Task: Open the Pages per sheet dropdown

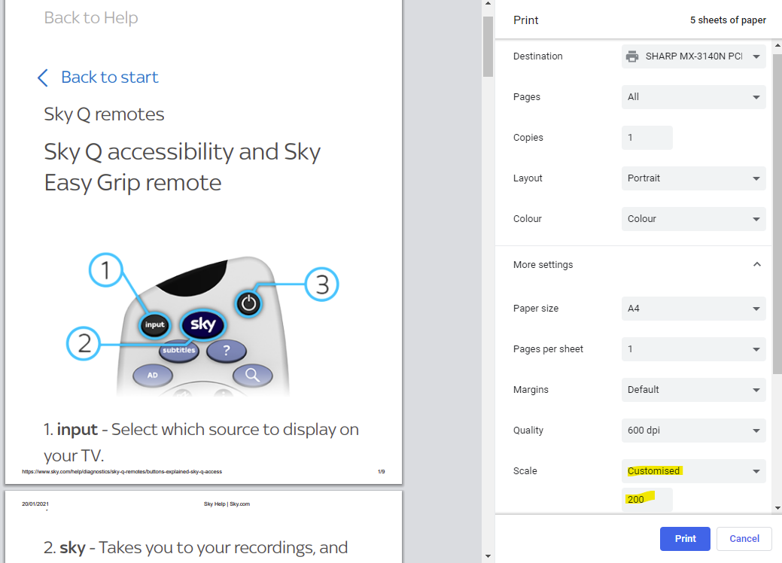Action: [x=693, y=349]
